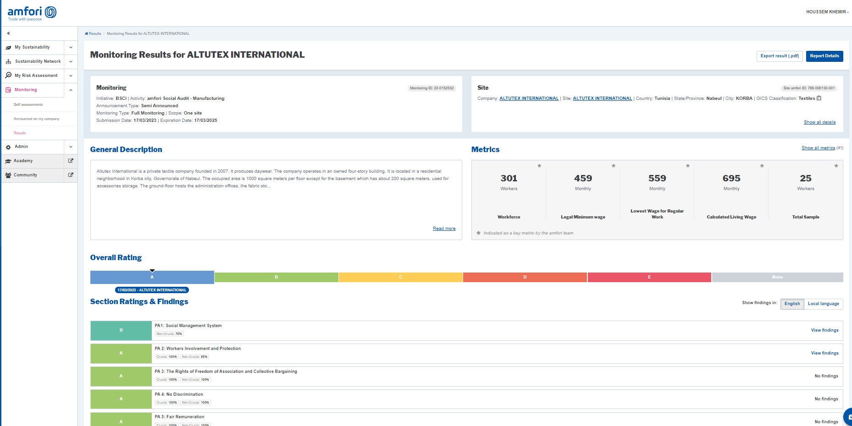Click Show all metrics link
This screenshot has width=852, height=426.
pyautogui.click(x=818, y=148)
